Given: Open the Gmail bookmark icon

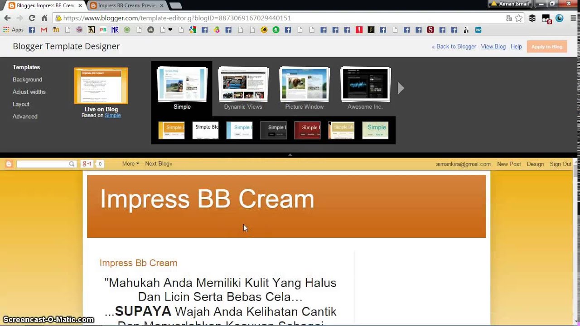Looking at the screenshot, I should (x=43, y=30).
